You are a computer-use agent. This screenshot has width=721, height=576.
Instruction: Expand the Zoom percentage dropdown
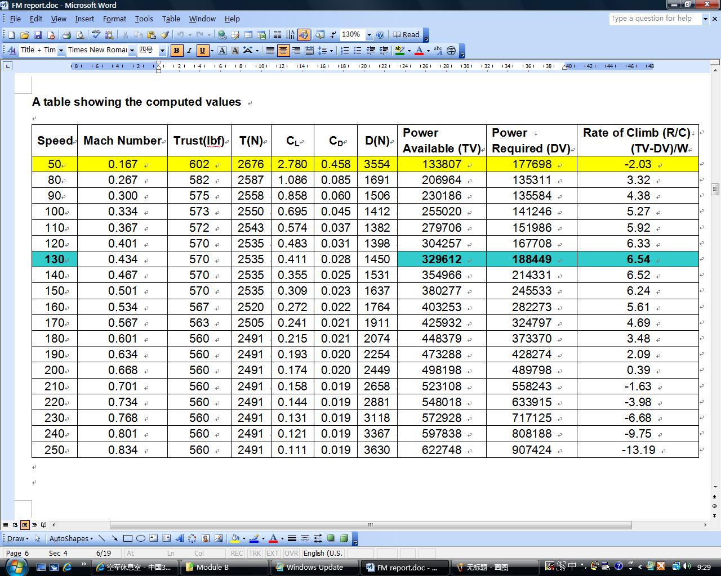(369, 35)
